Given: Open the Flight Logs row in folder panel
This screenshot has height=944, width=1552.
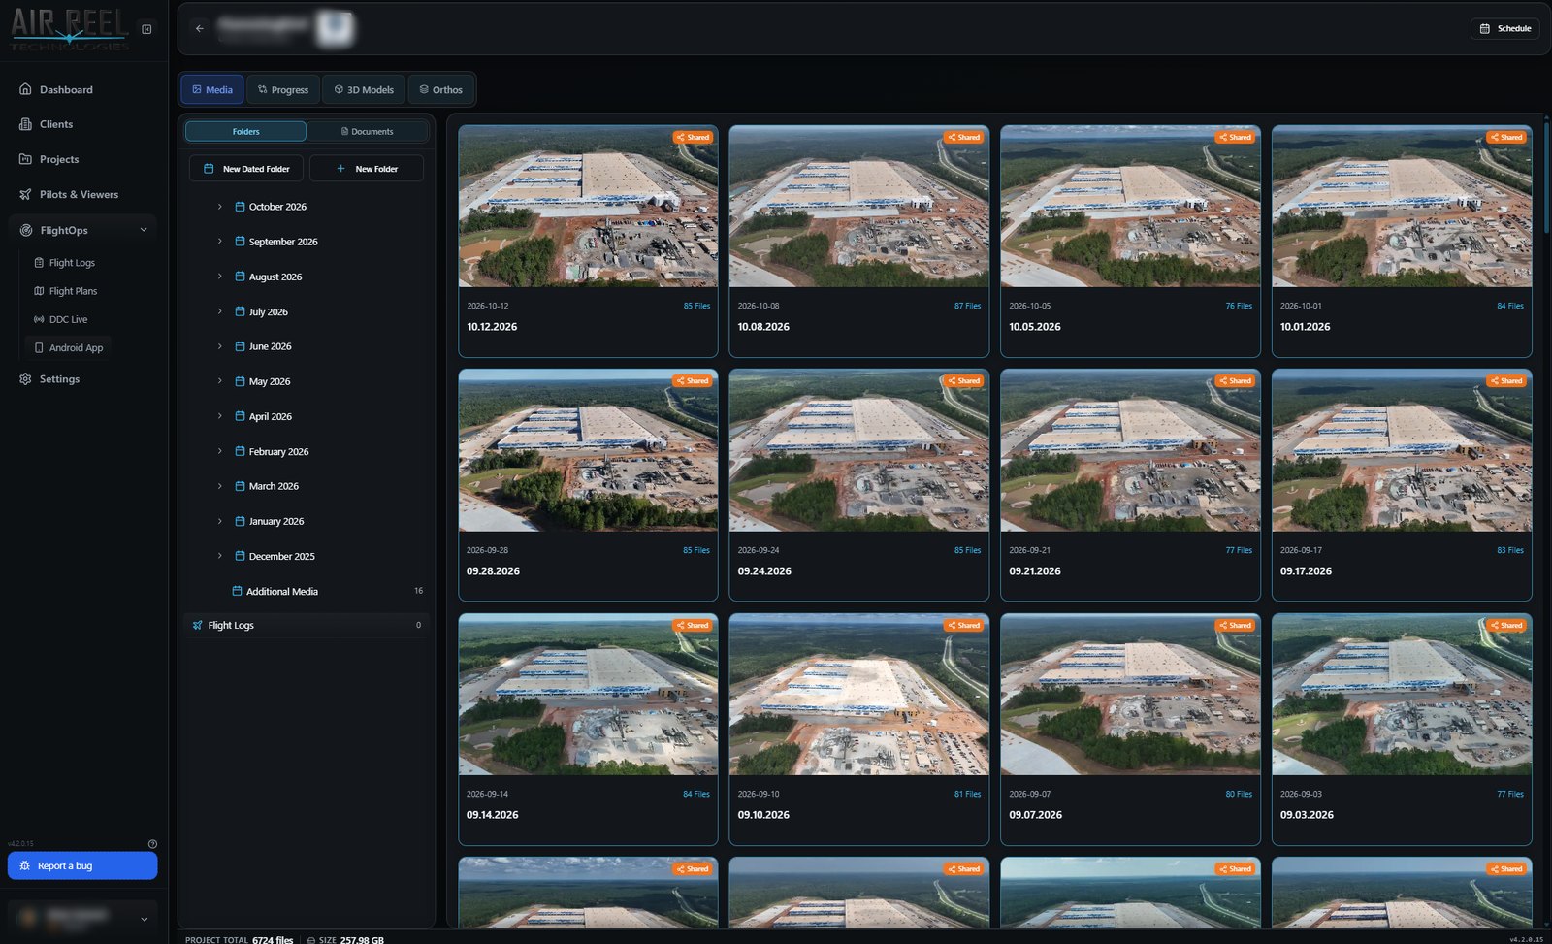Looking at the screenshot, I should pyautogui.click(x=306, y=626).
